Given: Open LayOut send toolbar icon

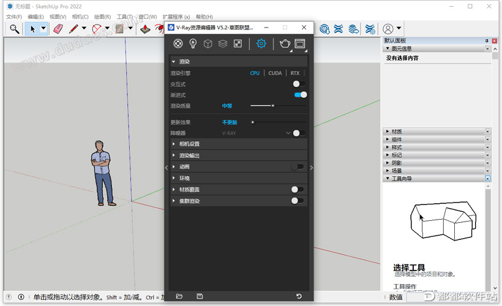Looking at the screenshot, I should (353, 29).
